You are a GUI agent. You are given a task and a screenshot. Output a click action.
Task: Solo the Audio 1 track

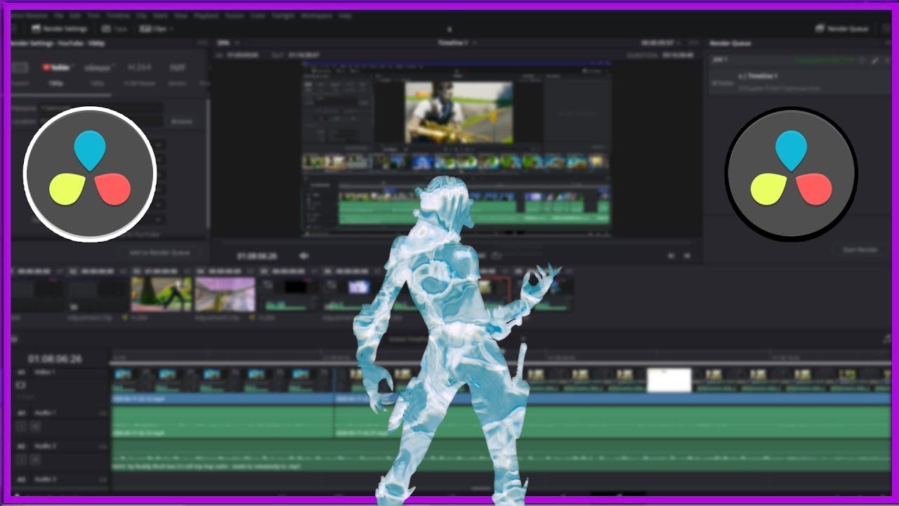pyautogui.click(x=22, y=427)
